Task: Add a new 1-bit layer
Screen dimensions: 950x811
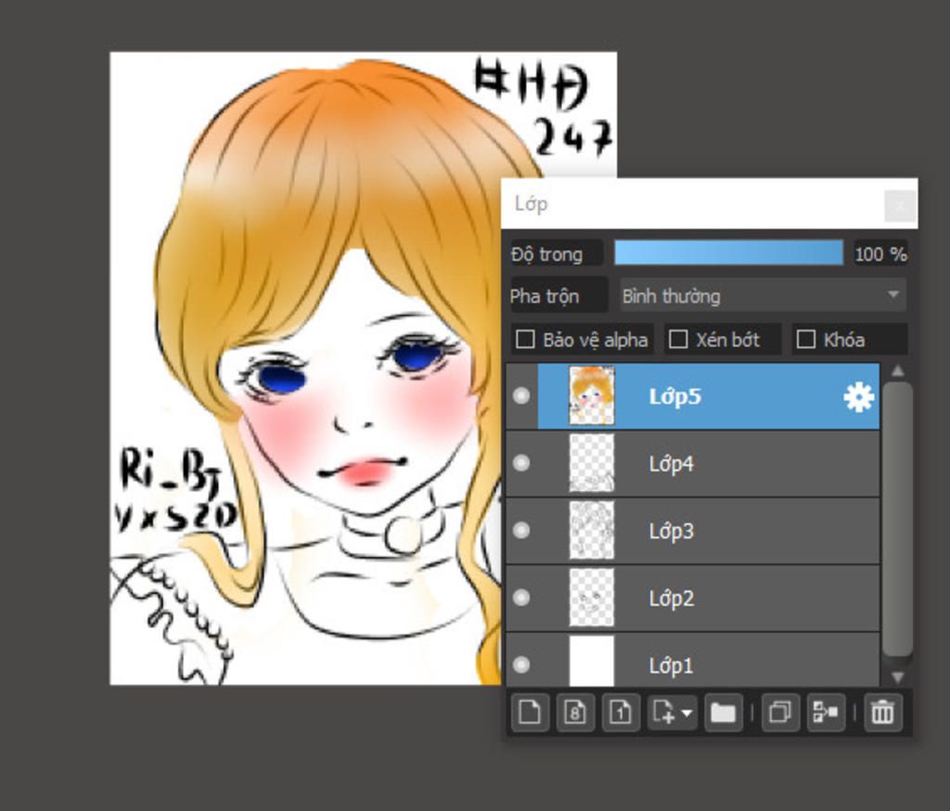Action: [621, 713]
